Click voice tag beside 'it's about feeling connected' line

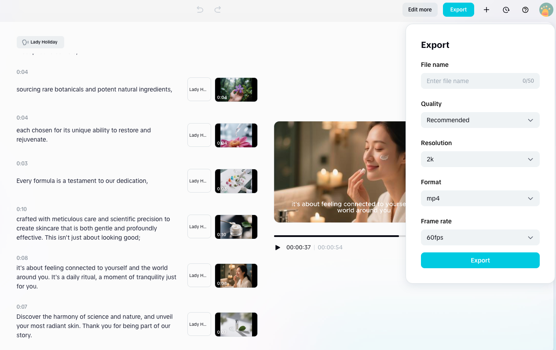click(x=199, y=275)
